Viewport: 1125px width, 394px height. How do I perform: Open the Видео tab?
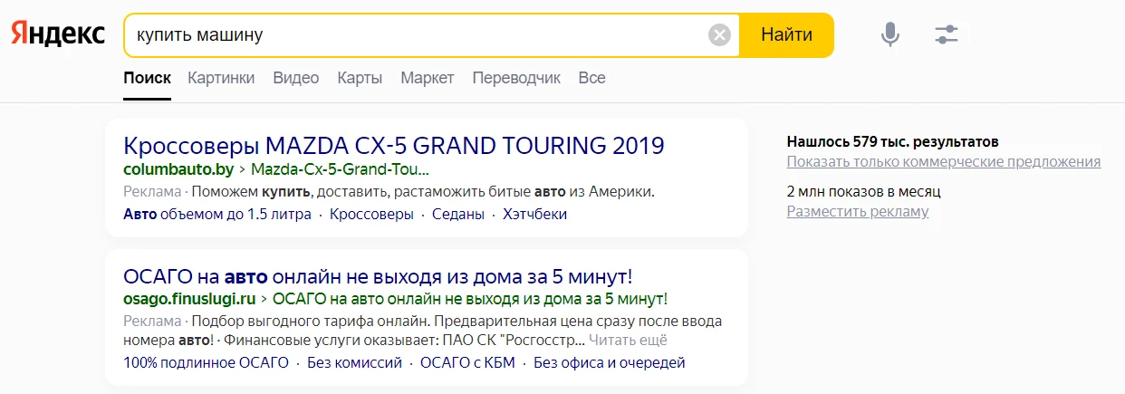296,78
